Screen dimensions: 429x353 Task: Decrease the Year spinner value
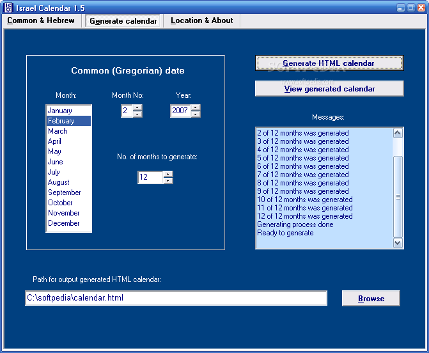click(x=196, y=114)
